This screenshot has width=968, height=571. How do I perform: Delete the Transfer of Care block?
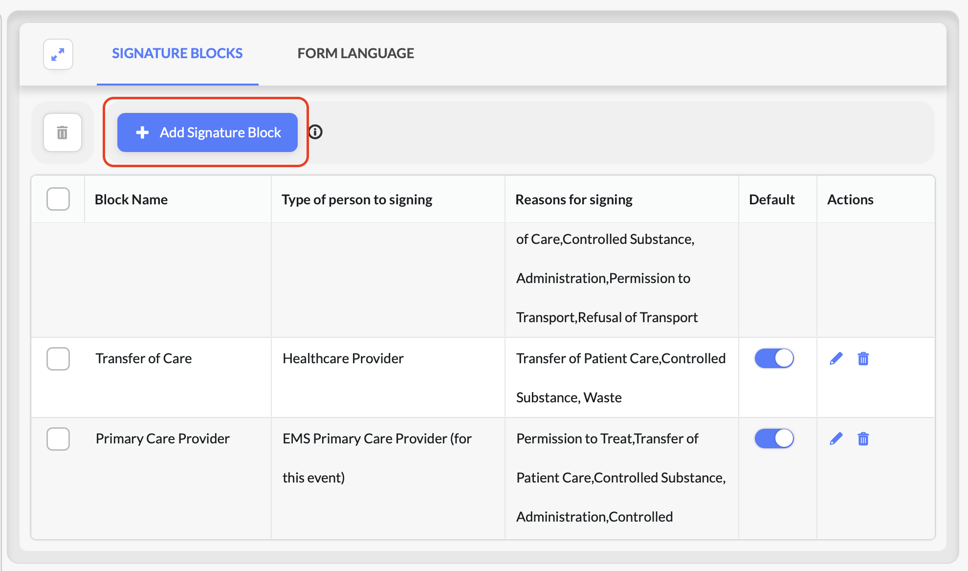pyautogui.click(x=863, y=358)
